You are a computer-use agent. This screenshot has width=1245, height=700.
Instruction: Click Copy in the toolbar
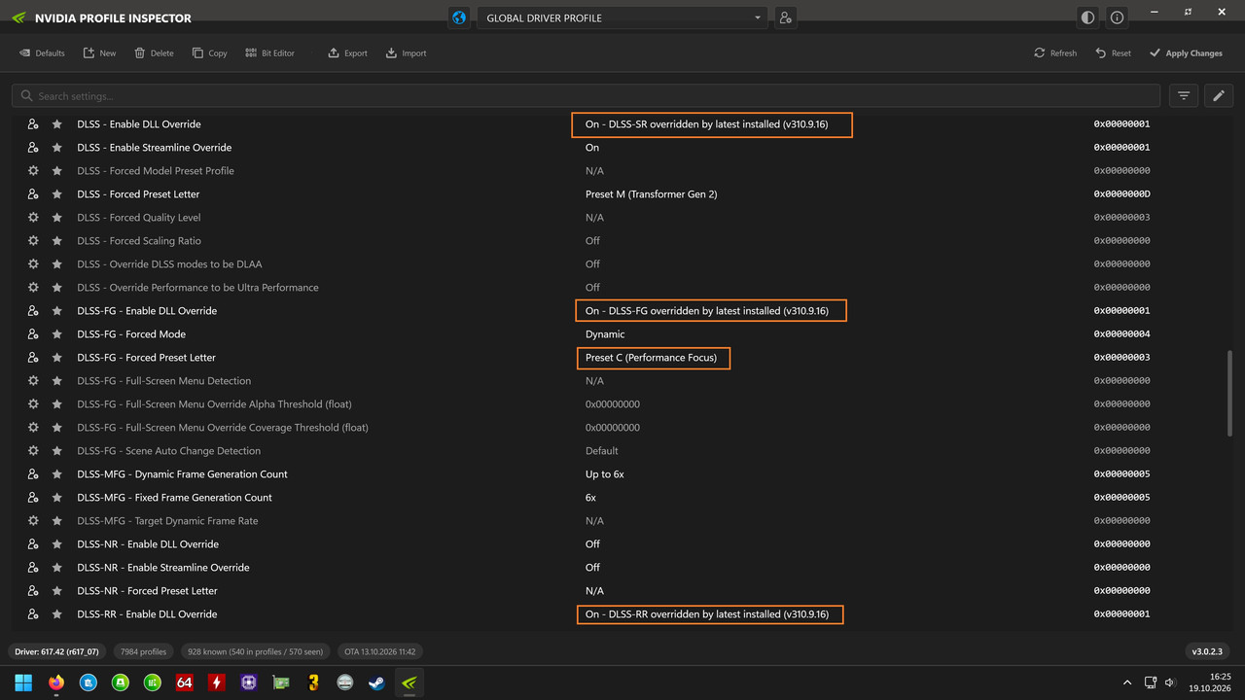[209, 53]
